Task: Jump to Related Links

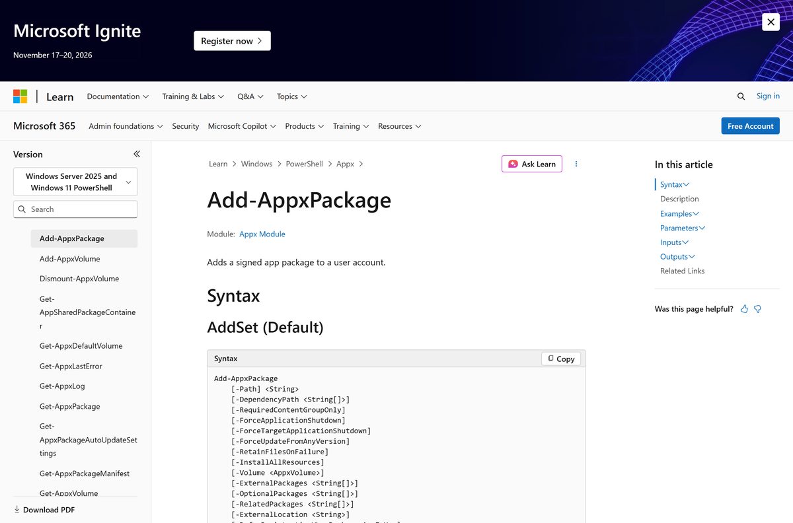Action: pos(682,271)
